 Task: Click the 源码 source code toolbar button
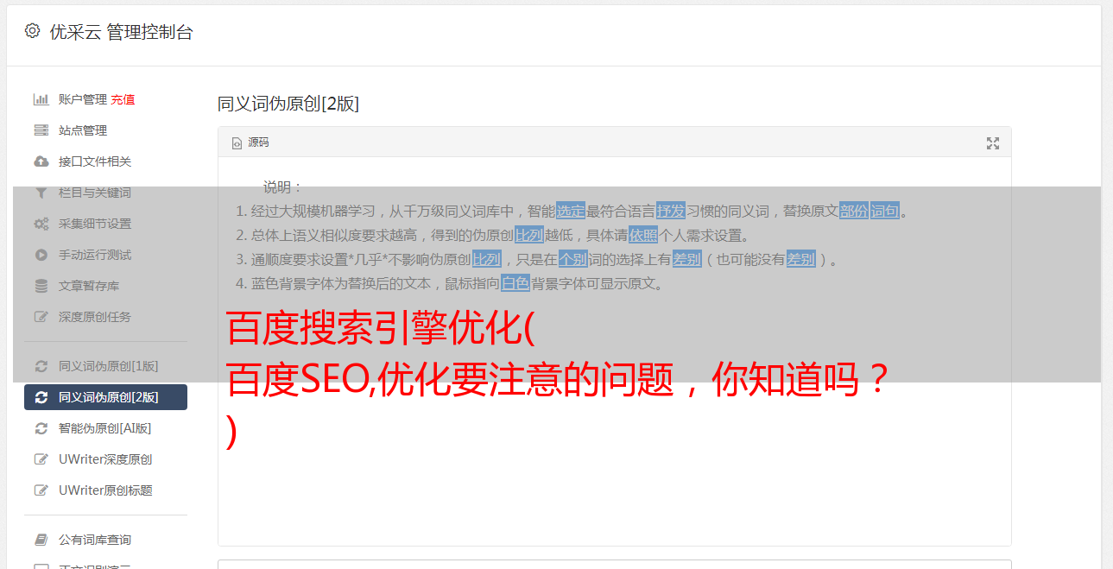(250, 142)
